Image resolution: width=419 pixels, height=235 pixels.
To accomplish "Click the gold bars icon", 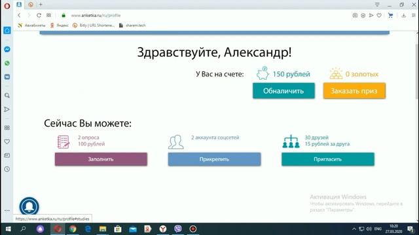I will pos(336,73).
